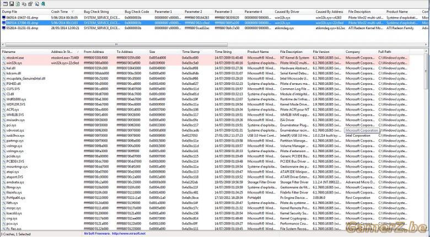
Task: Click the file icon beside pci.sys
Action: 4,125
